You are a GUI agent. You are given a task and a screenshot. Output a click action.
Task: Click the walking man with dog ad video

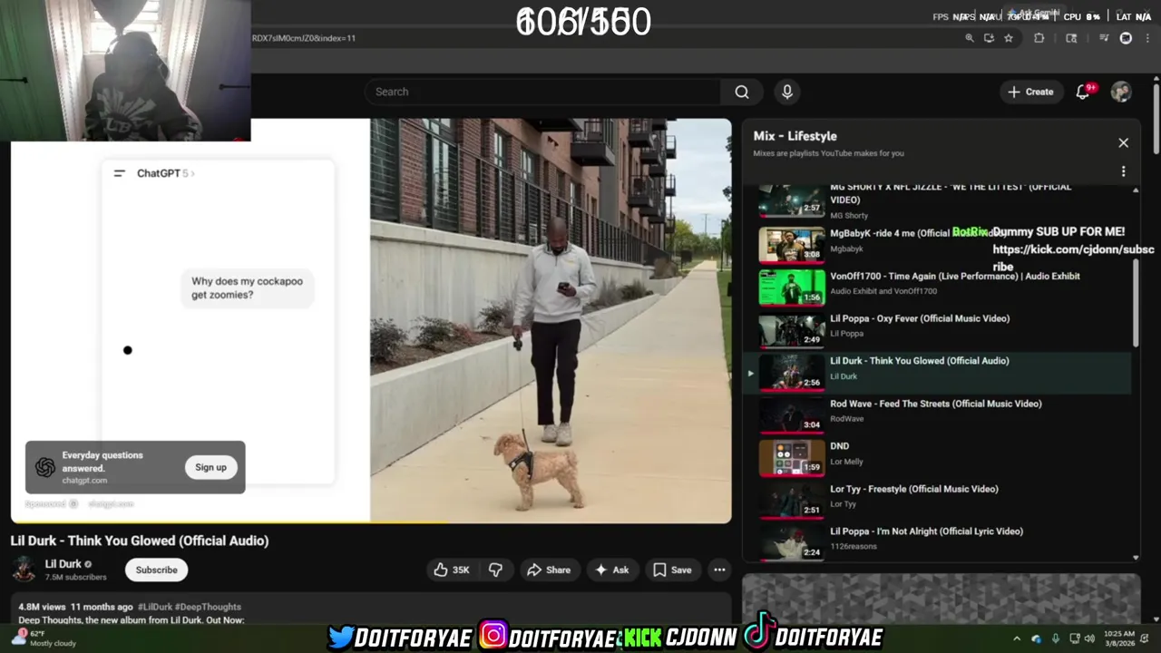point(551,320)
